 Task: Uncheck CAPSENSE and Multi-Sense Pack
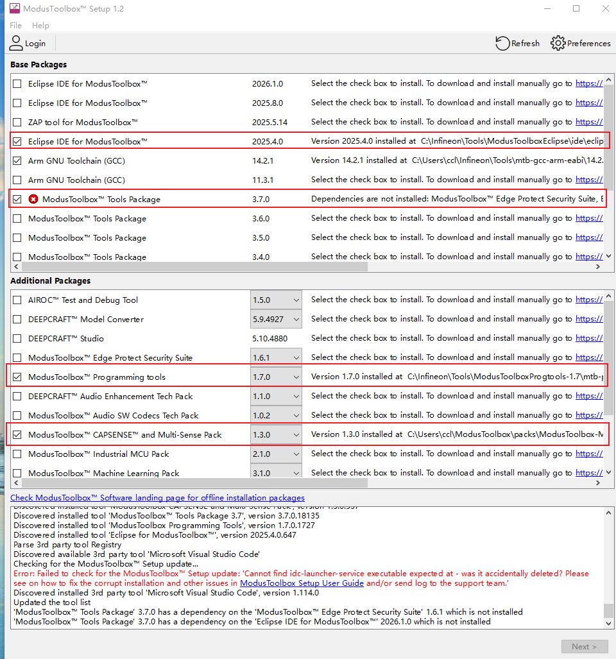pos(17,435)
